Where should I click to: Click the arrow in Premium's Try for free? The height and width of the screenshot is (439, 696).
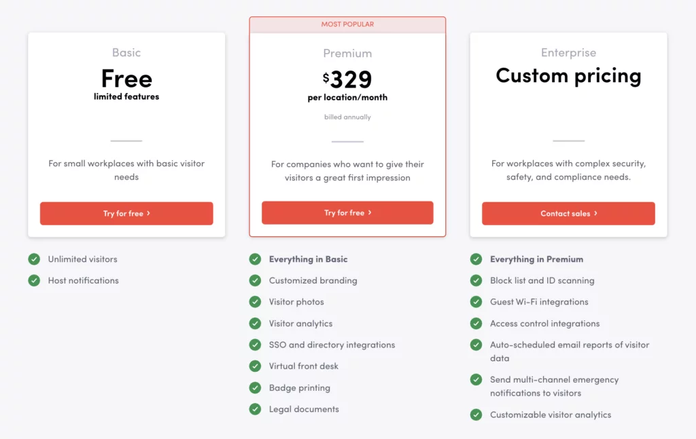coord(370,212)
